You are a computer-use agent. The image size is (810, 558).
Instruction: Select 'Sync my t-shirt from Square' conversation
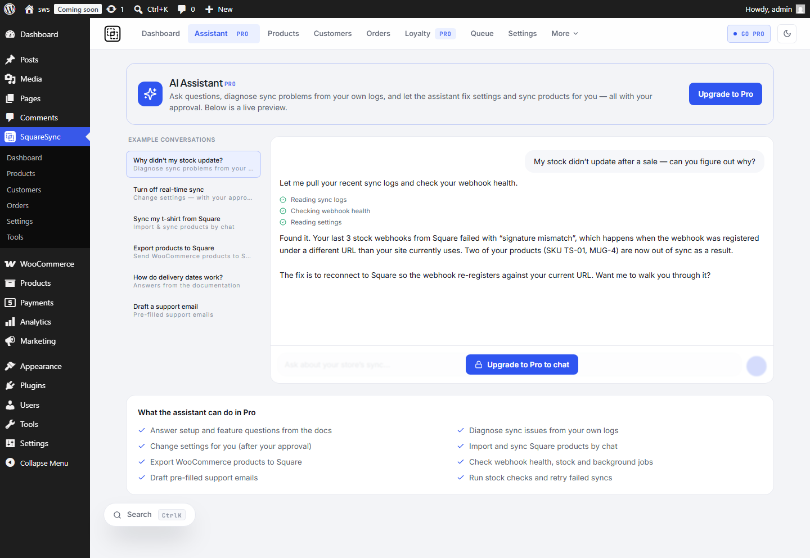(x=193, y=223)
